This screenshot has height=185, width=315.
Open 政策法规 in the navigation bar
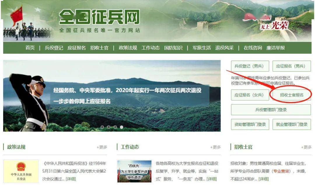pyautogui.click(x=128, y=48)
